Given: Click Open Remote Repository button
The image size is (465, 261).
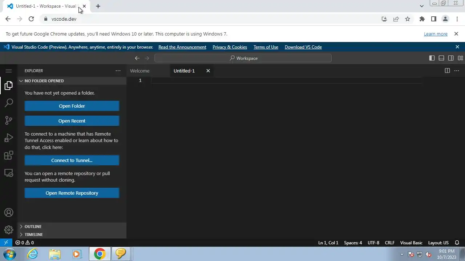Looking at the screenshot, I should pos(72,193).
